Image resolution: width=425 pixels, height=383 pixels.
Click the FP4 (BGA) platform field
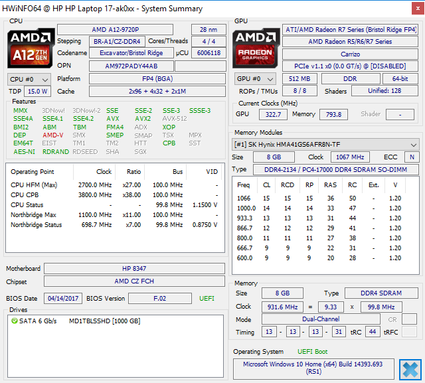pyautogui.click(x=157, y=79)
